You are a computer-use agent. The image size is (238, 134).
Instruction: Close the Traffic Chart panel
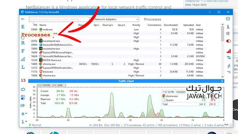[222, 81]
